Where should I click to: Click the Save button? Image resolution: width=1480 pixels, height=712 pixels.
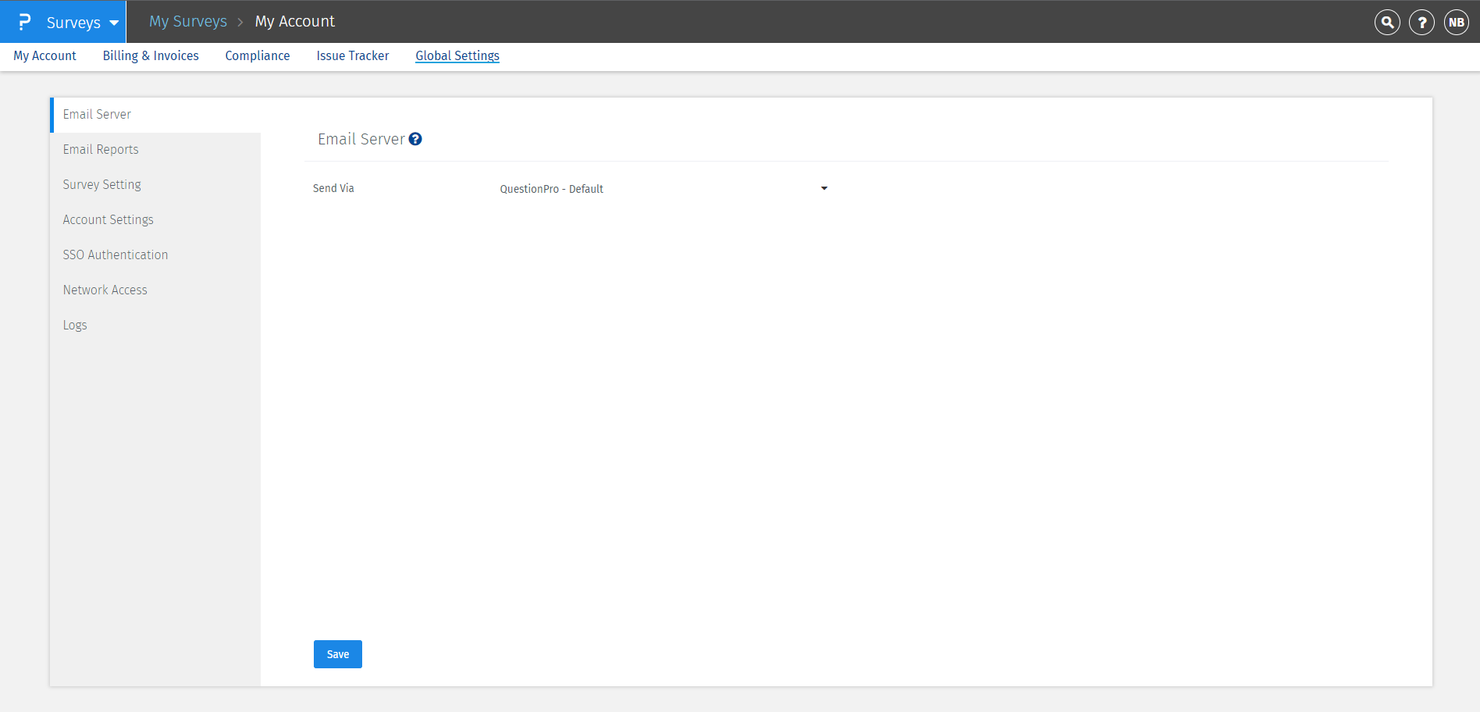[x=337, y=653]
